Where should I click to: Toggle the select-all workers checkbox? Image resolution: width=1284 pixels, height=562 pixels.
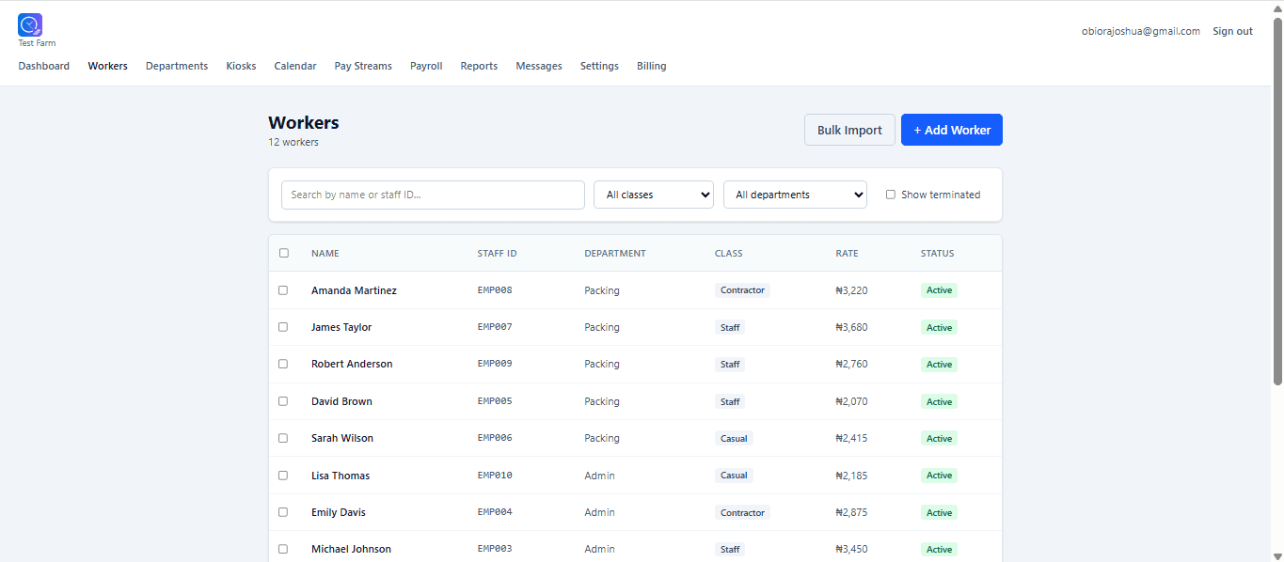pos(284,253)
